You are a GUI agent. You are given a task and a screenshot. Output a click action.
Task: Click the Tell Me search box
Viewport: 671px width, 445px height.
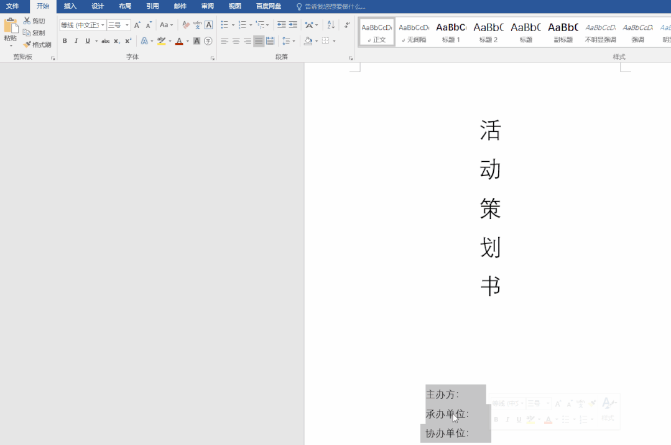click(335, 7)
